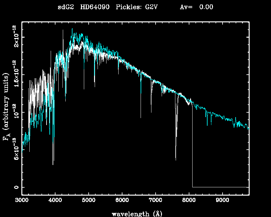The height and width of the screenshot is (217, 271).
Task: Select the 4000 x-axis tick label
Action: tap(55, 201)
